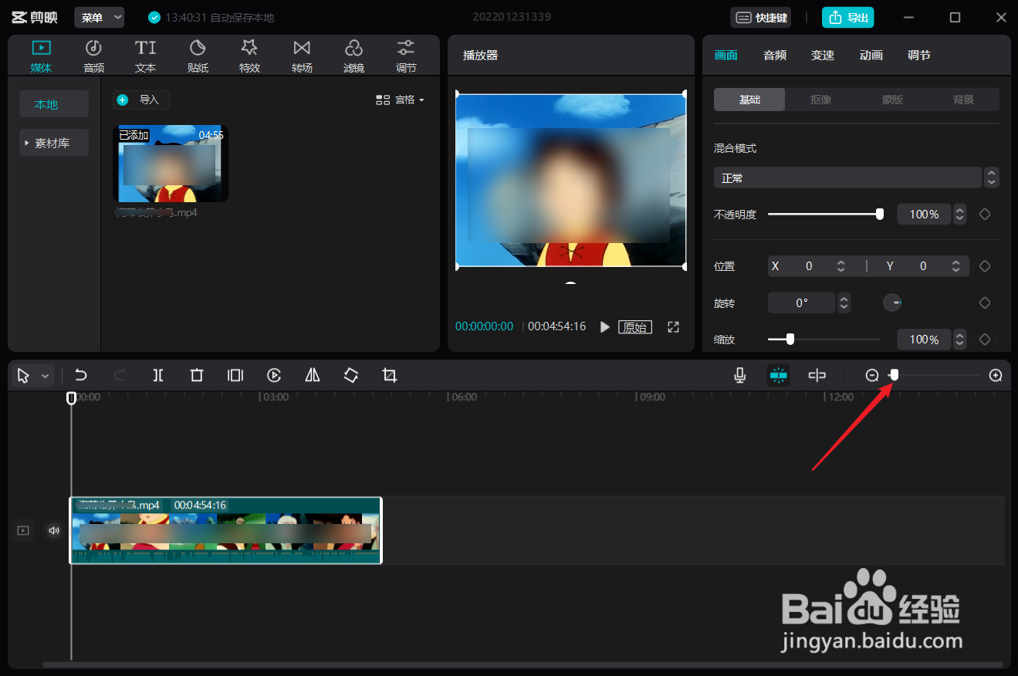
Task: Open the 宫格 grid view dropdown
Action: [x=400, y=100]
